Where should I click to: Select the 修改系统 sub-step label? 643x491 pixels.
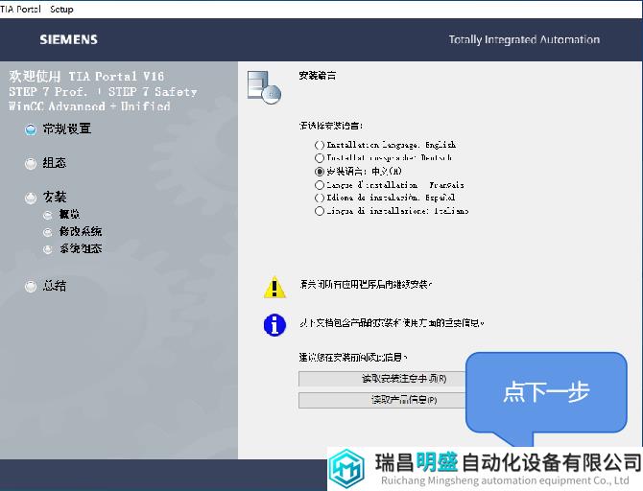[81, 231]
